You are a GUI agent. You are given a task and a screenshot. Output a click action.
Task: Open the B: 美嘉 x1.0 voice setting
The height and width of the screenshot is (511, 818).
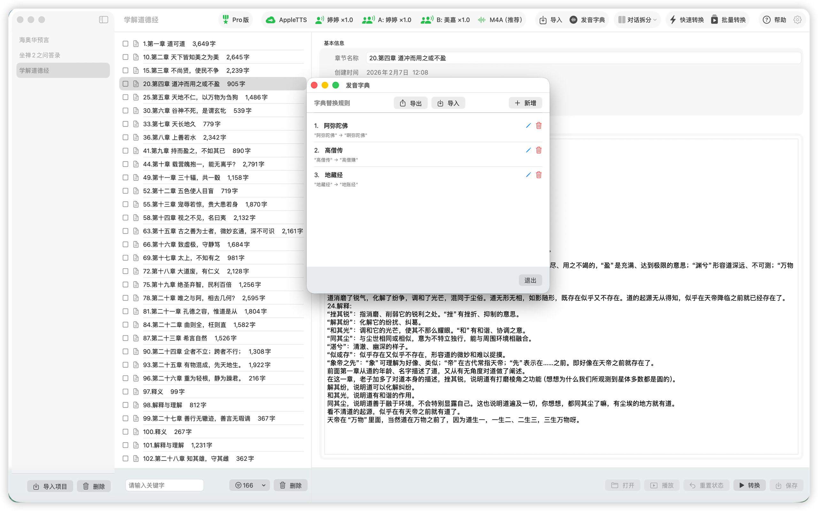pos(445,19)
